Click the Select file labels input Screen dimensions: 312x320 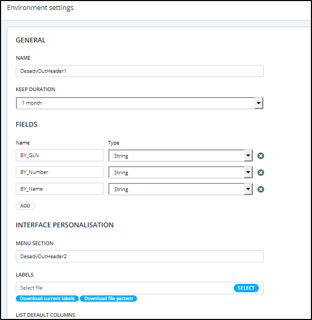pos(124,288)
